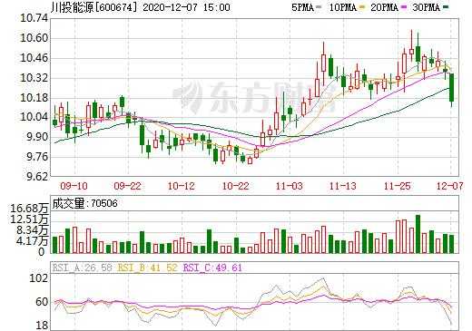The height and width of the screenshot is (331, 472).
Task: Click the 4.17万 volume axis label
Action: (33, 241)
